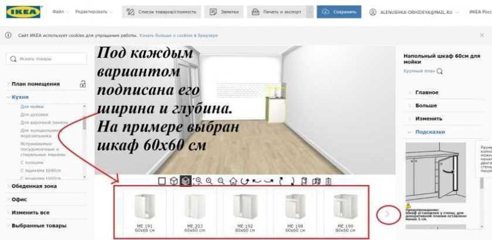
Task: Open the Редактировать dropdown menu
Action: click(x=95, y=12)
